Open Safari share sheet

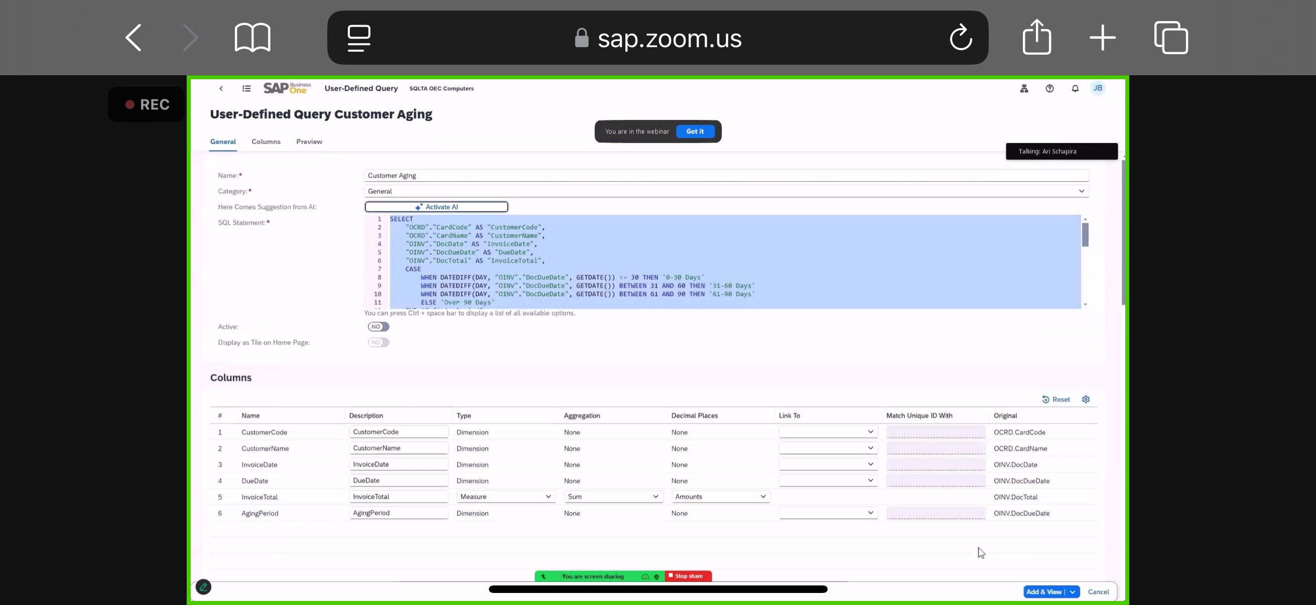click(1036, 37)
